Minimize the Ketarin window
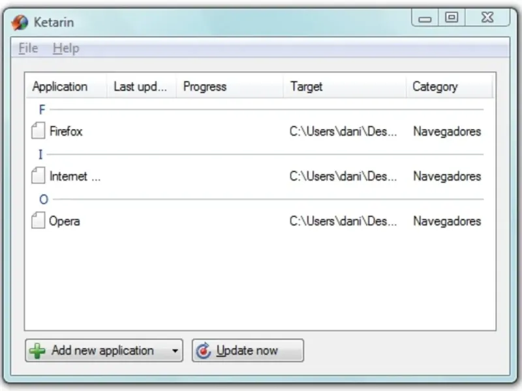This screenshot has width=522, height=391. tap(425, 18)
